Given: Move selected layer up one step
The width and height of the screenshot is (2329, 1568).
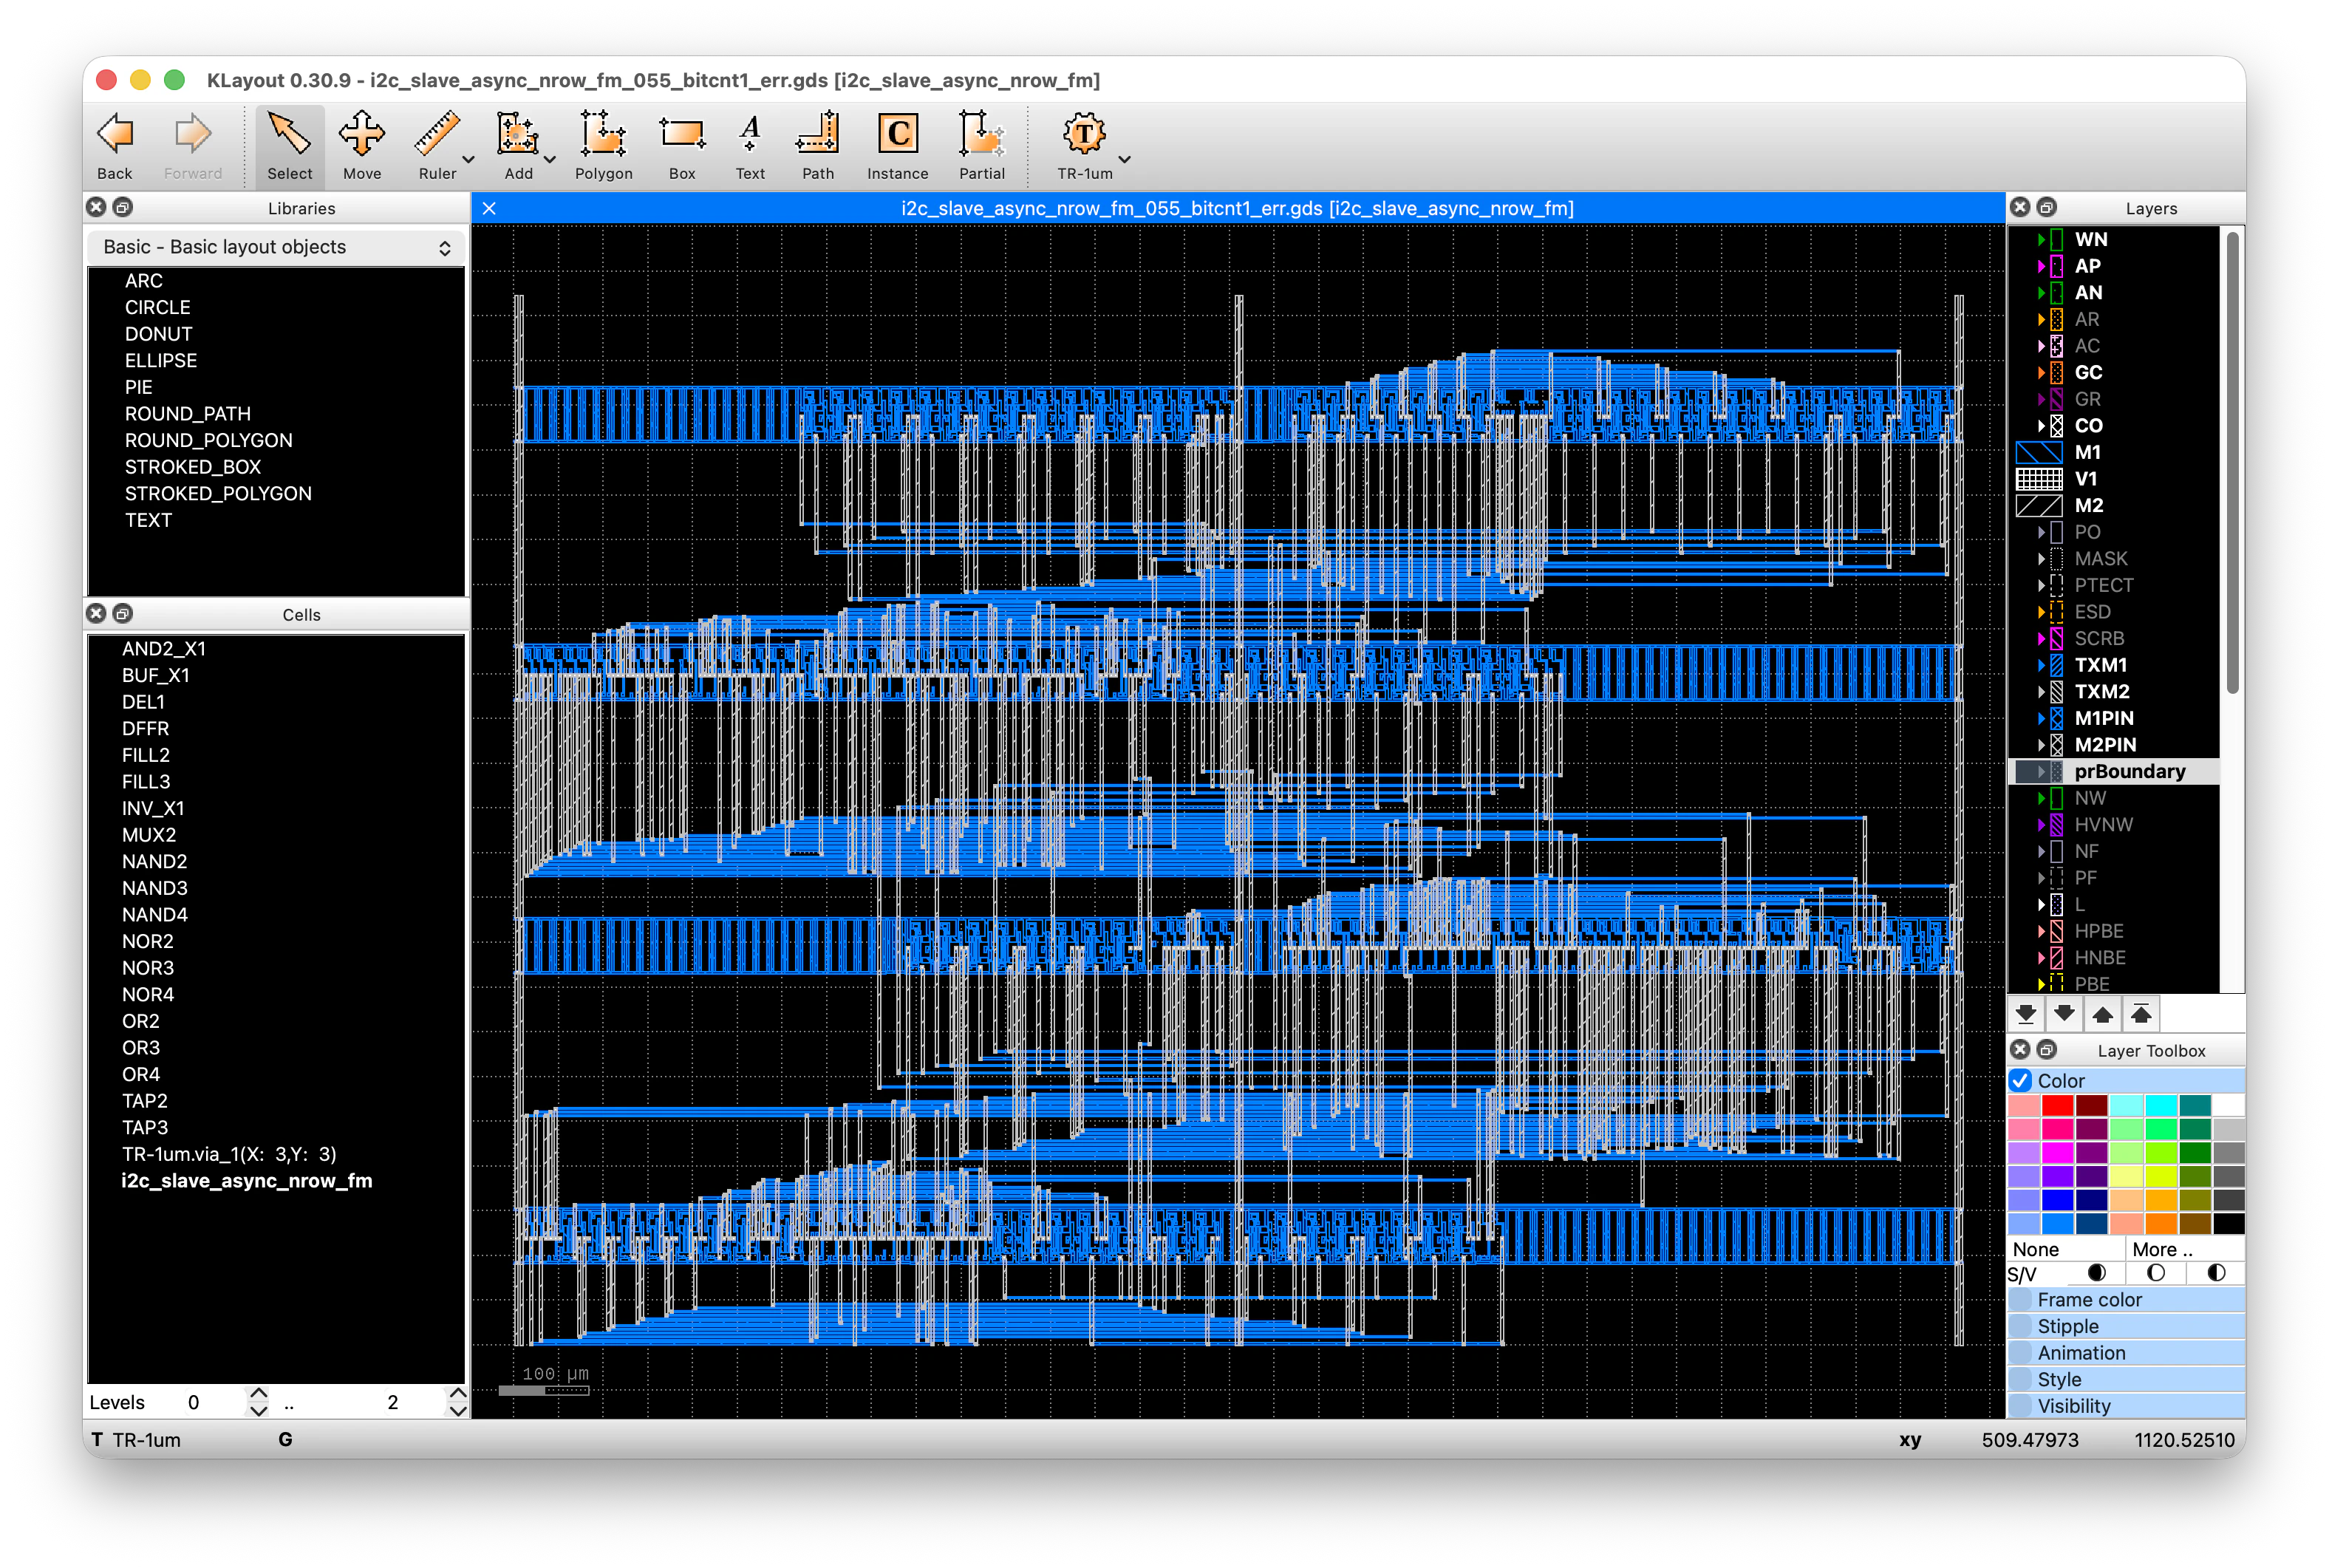Looking at the screenshot, I should point(2102,1014).
